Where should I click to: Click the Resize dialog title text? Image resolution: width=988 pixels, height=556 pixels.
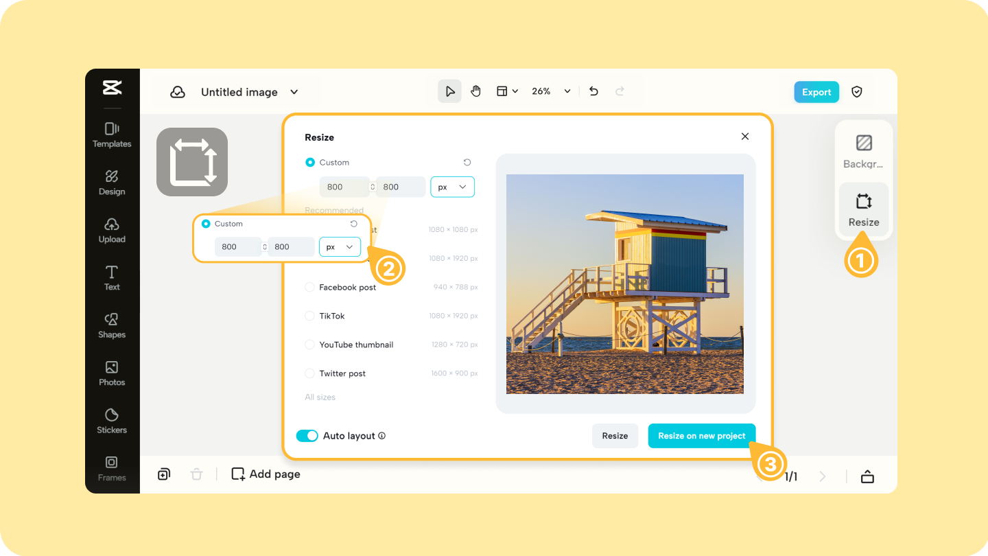320,137
